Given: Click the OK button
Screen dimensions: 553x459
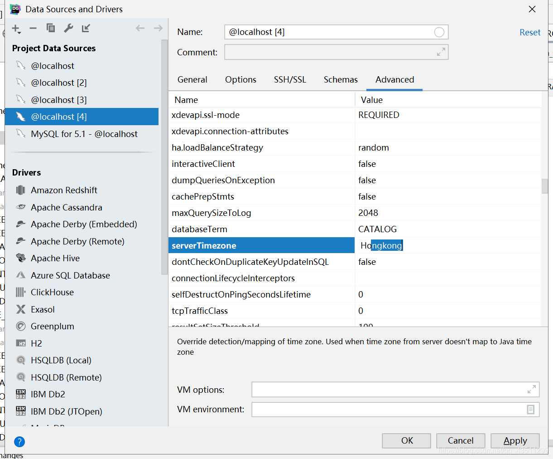Looking at the screenshot, I should coord(407,440).
